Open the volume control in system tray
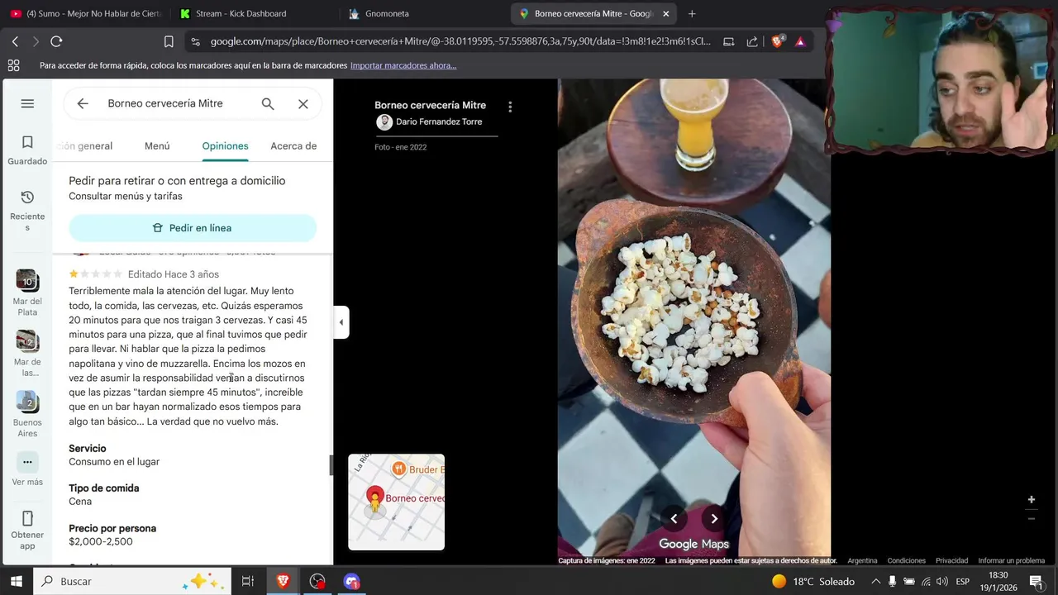Screen dimensions: 1058x595 point(941,581)
